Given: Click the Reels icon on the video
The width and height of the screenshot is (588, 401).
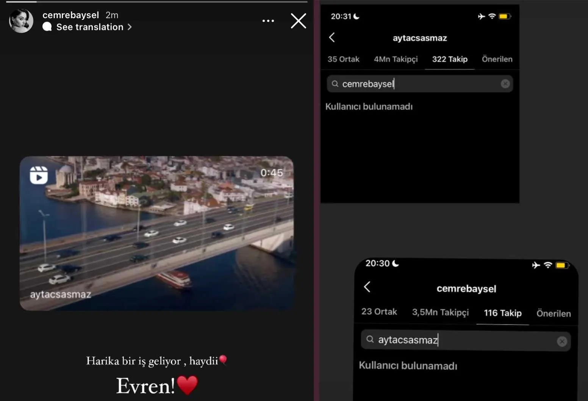Looking at the screenshot, I should tap(39, 175).
